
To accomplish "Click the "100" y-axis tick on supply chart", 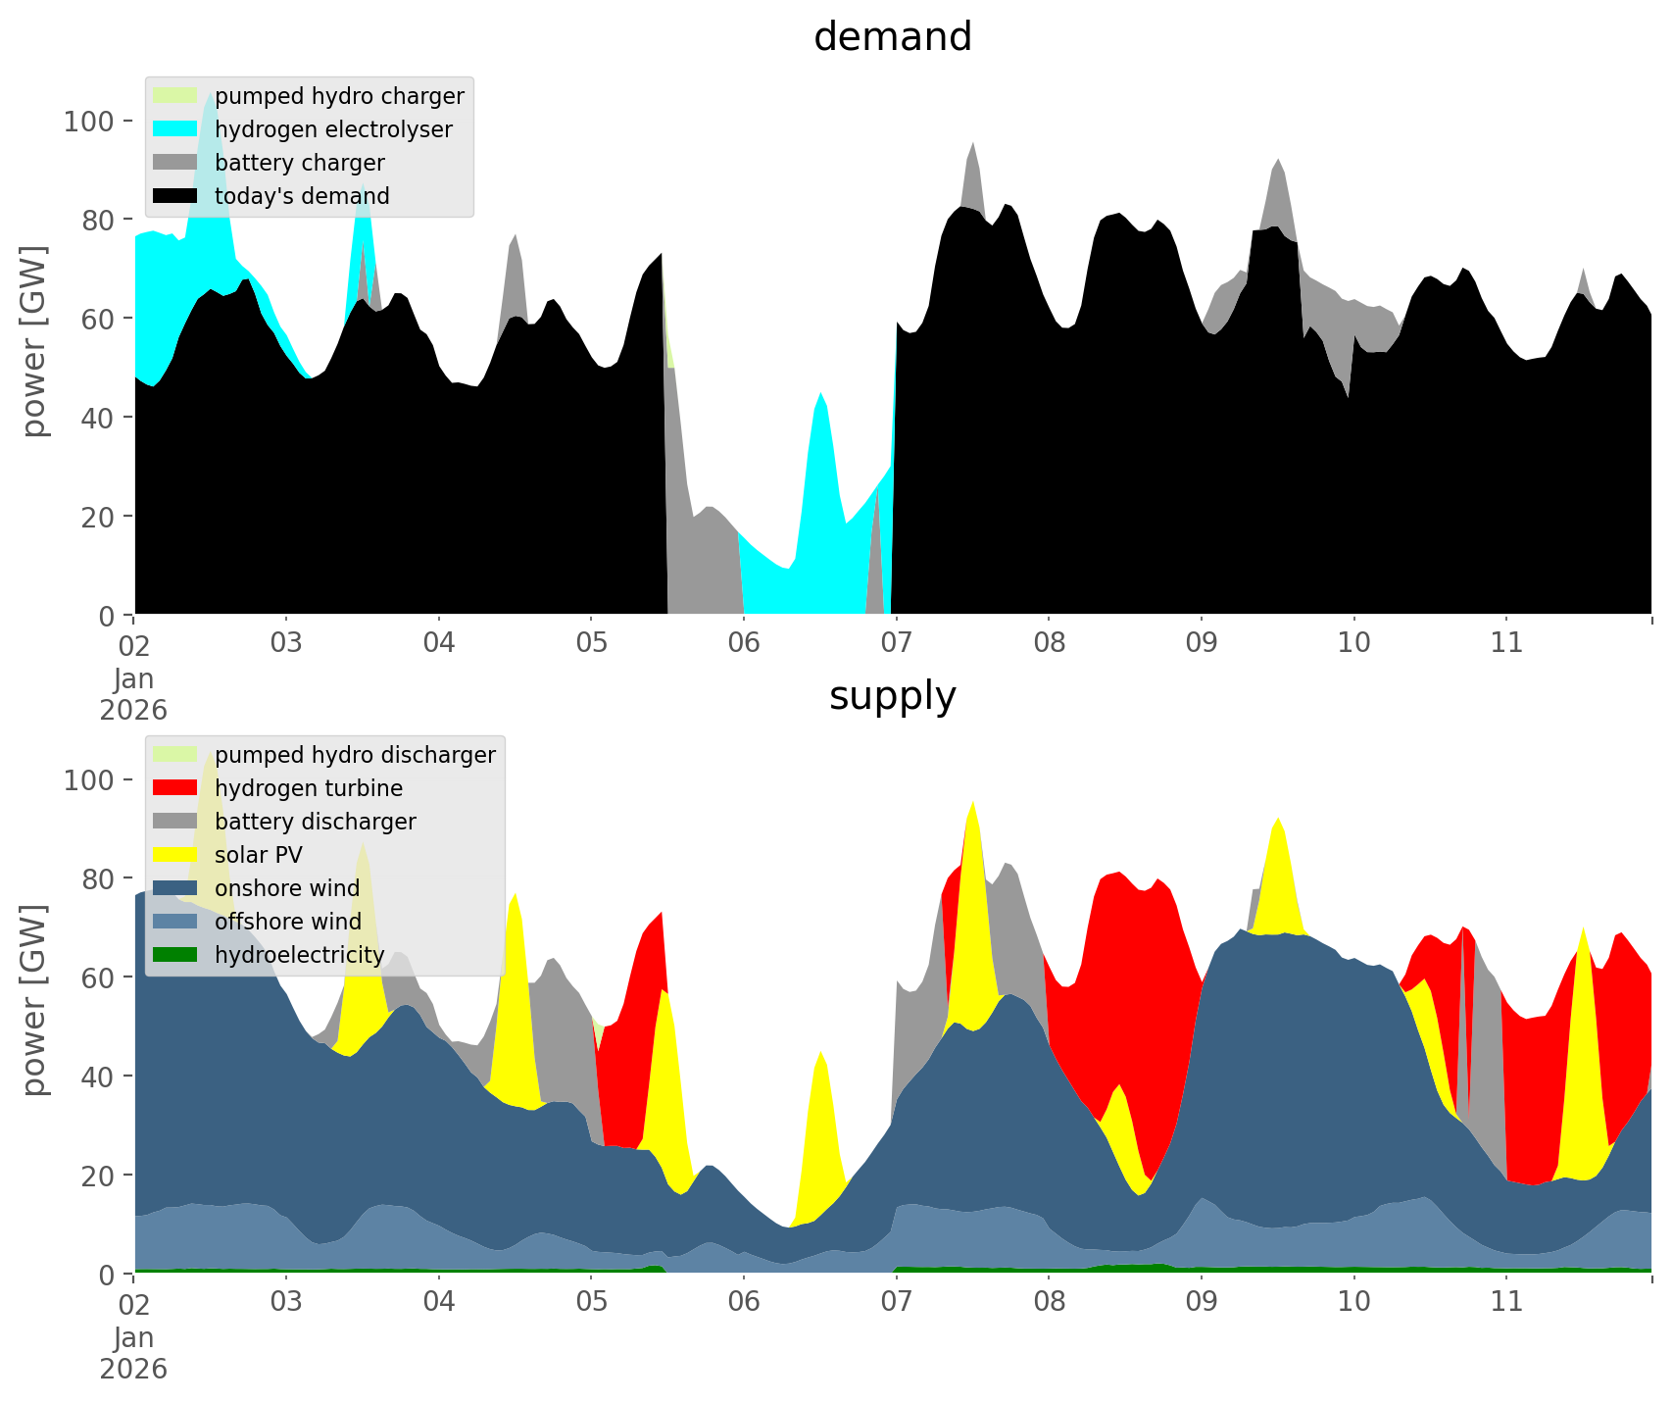I will (x=89, y=780).
